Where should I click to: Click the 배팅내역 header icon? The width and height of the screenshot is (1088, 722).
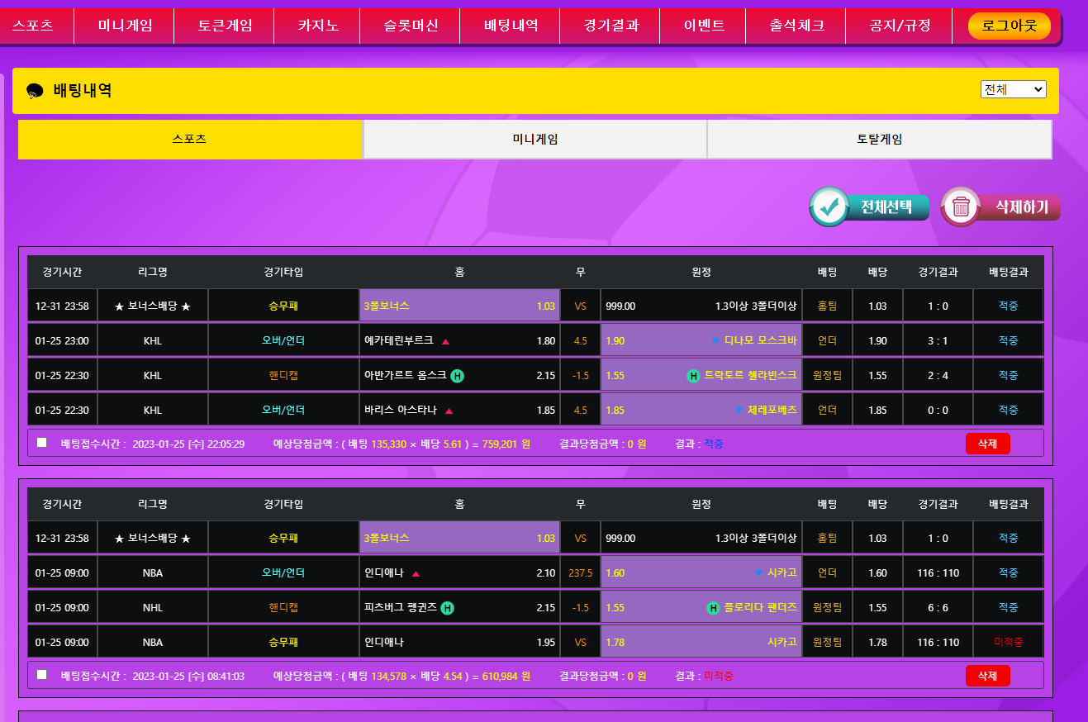(35, 91)
